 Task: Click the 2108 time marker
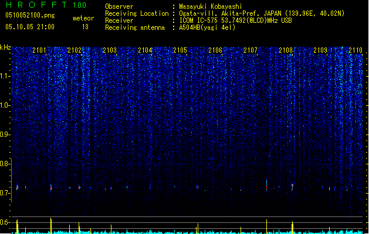[x=286, y=50]
